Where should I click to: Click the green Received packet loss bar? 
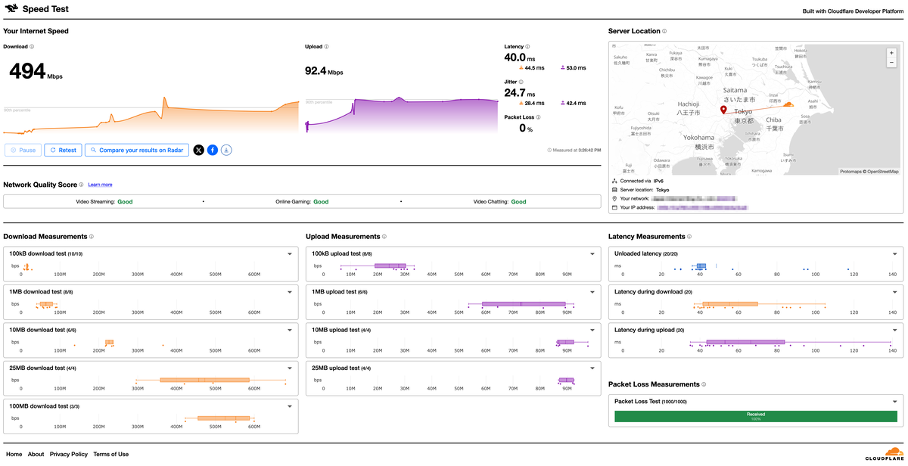(x=756, y=416)
